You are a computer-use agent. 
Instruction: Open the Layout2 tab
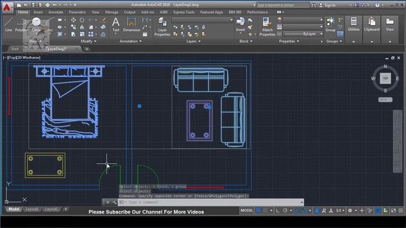(x=51, y=209)
